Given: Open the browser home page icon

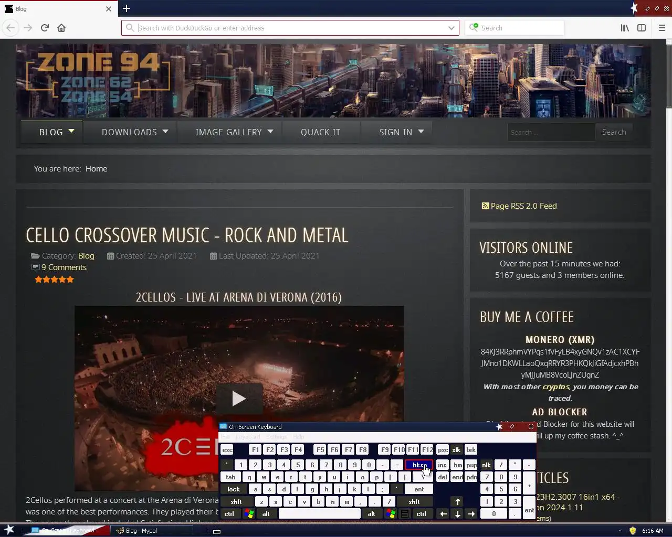Looking at the screenshot, I should [61, 28].
